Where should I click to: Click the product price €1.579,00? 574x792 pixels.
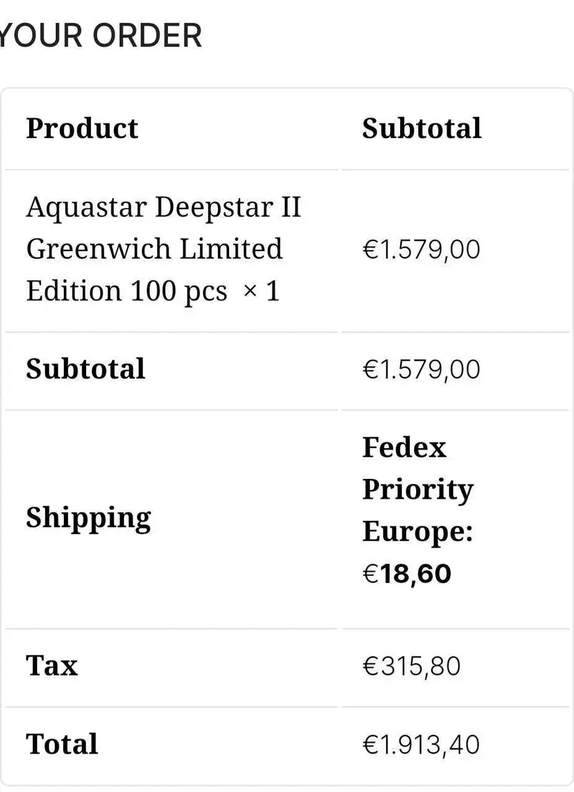[x=421, y=250]
